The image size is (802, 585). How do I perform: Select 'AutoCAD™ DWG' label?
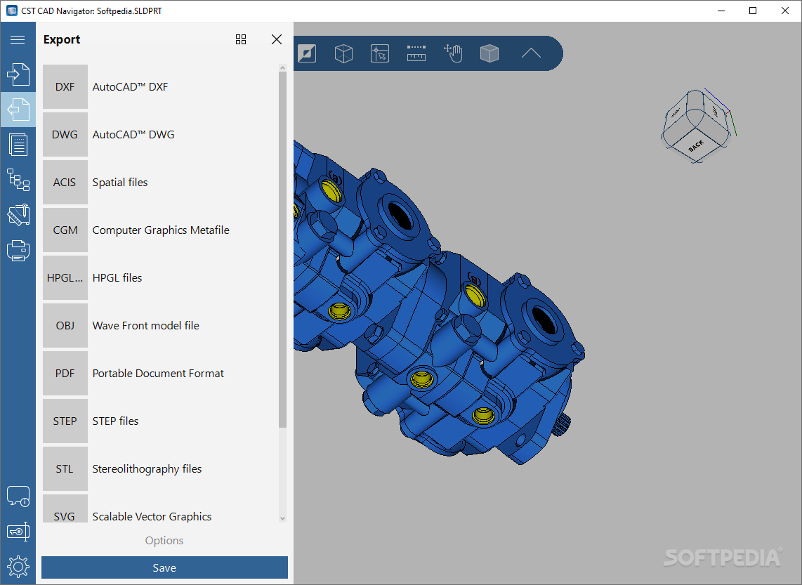coord(133,135)
